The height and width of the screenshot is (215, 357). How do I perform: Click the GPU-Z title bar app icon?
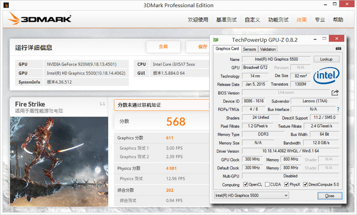tap(216, 40)
